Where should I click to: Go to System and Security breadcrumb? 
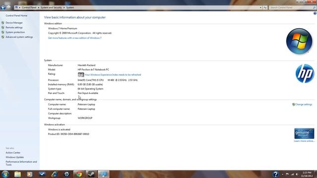(51, 7)
